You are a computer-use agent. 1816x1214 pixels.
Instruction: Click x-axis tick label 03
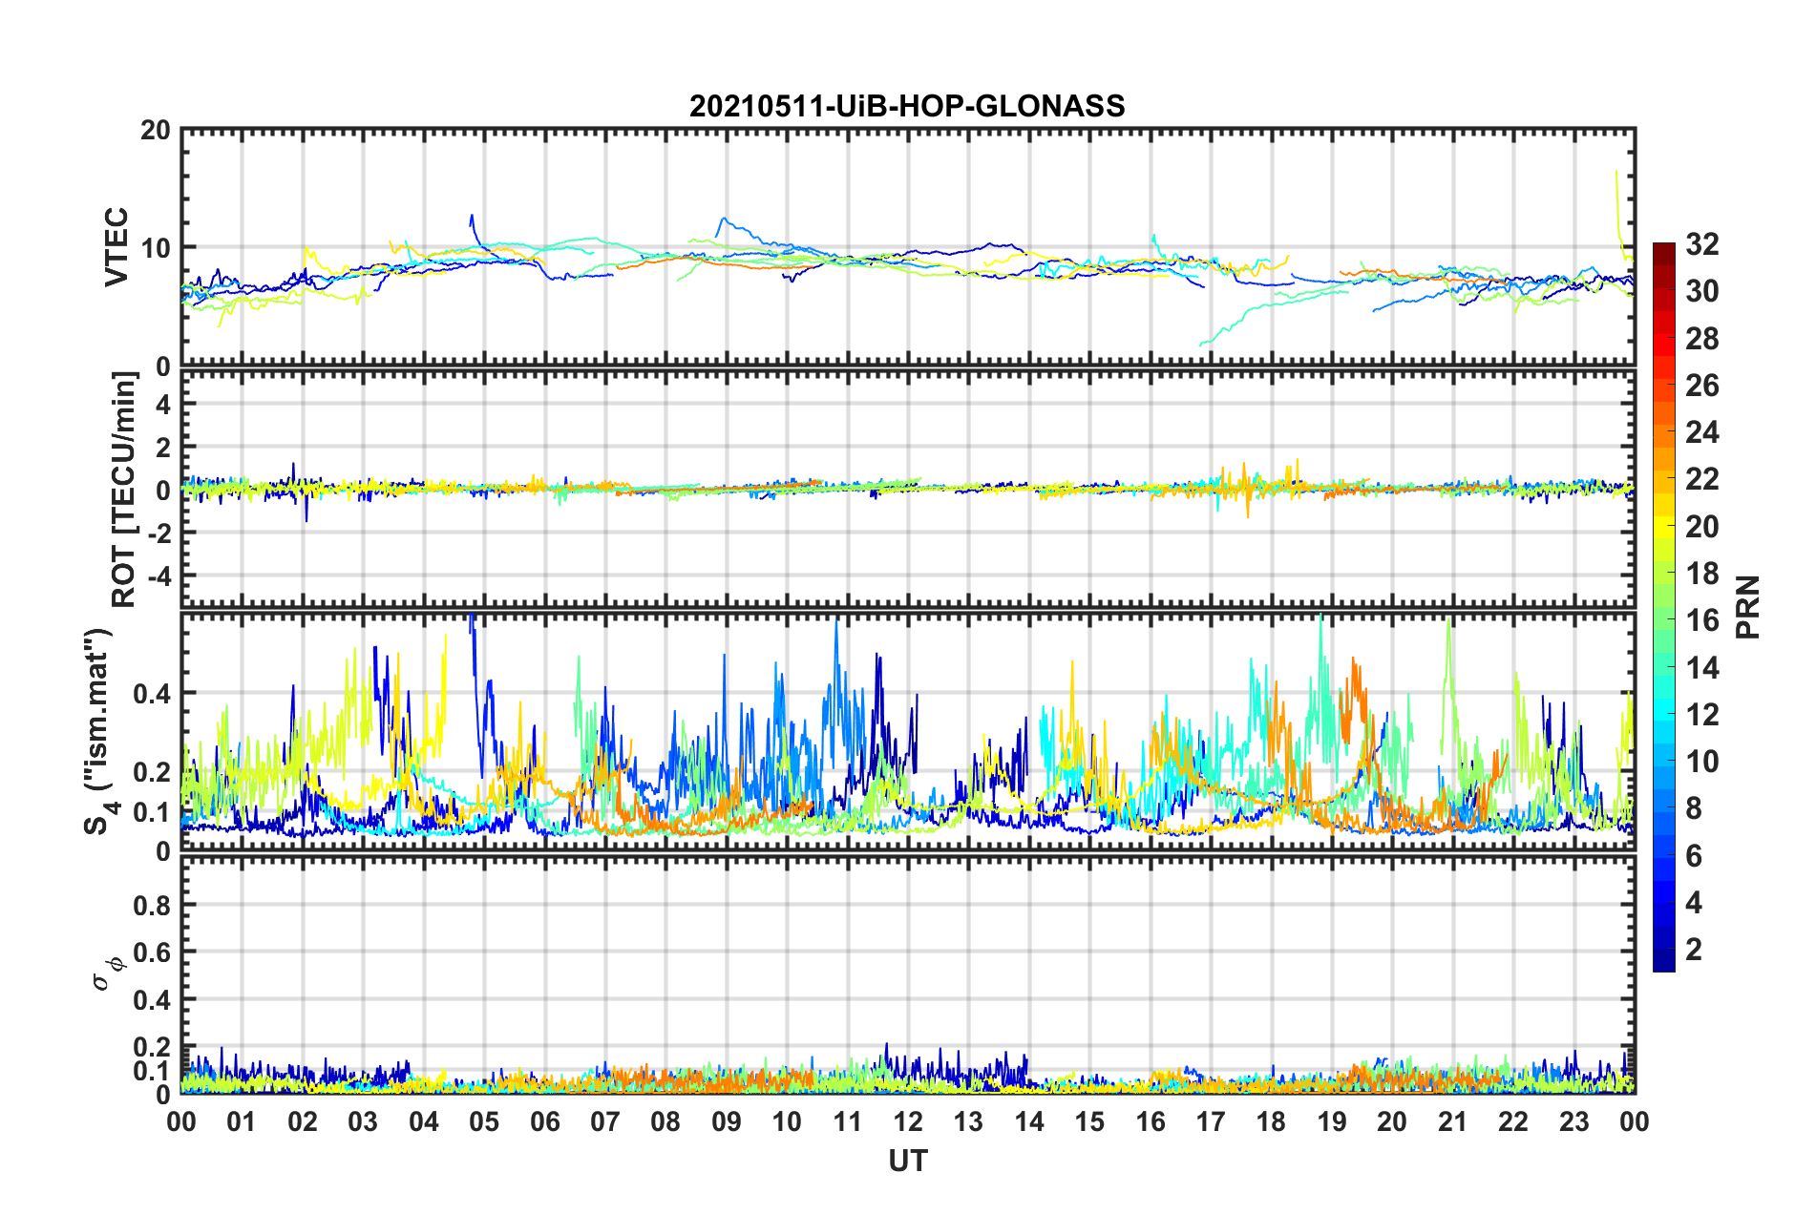pyautogui.click(x=363, y=1121)
